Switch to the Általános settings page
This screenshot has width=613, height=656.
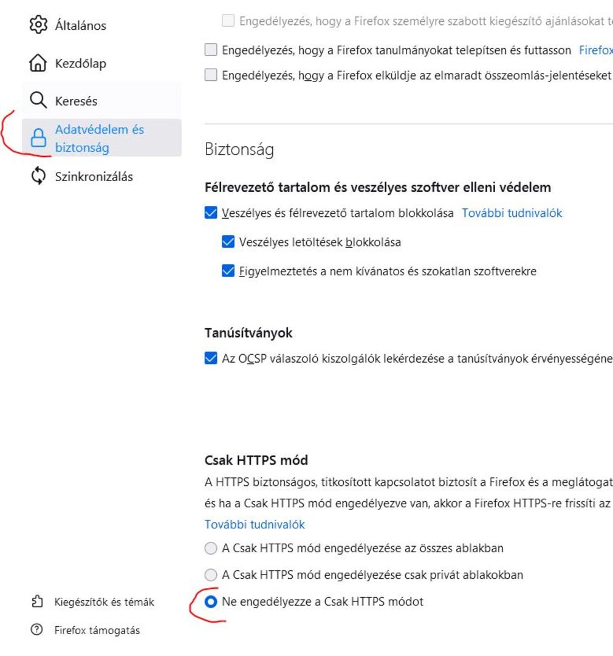click(80, 26)
